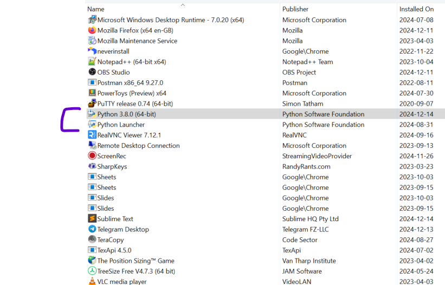
Task: Select the Remote Desktop Connection entry
Action: 138,146
